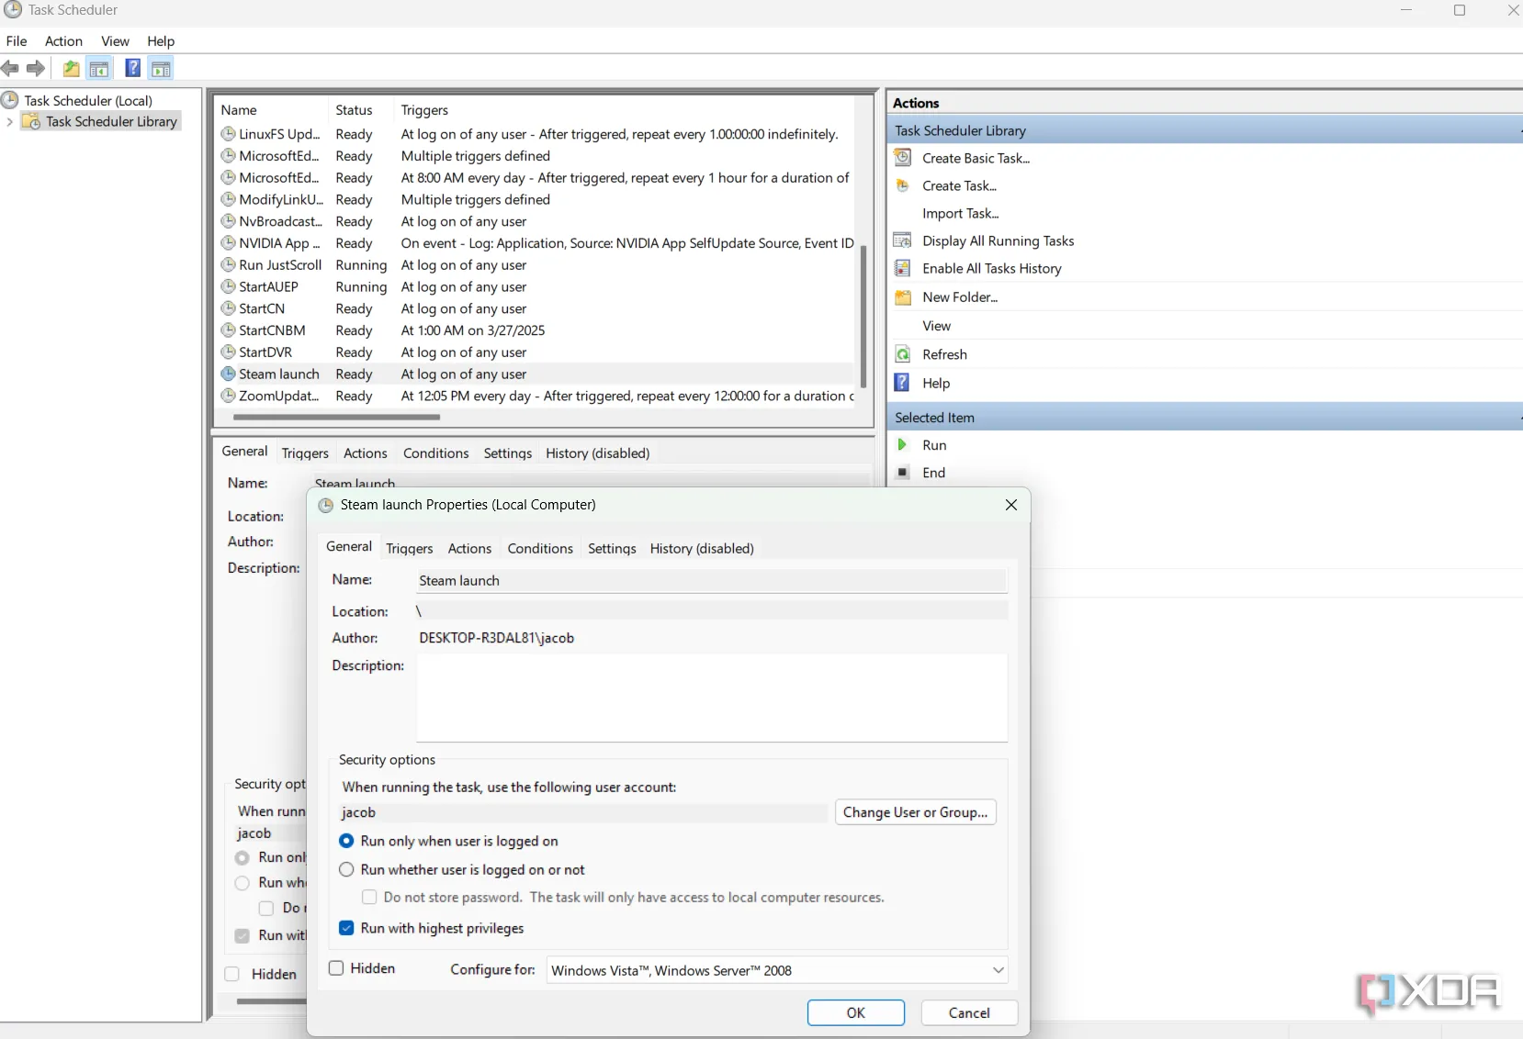The width and height of the screenshot is (1523, 1039).
Task: Click the Task Scheduler (Local) tree icon
Action: 10,100
